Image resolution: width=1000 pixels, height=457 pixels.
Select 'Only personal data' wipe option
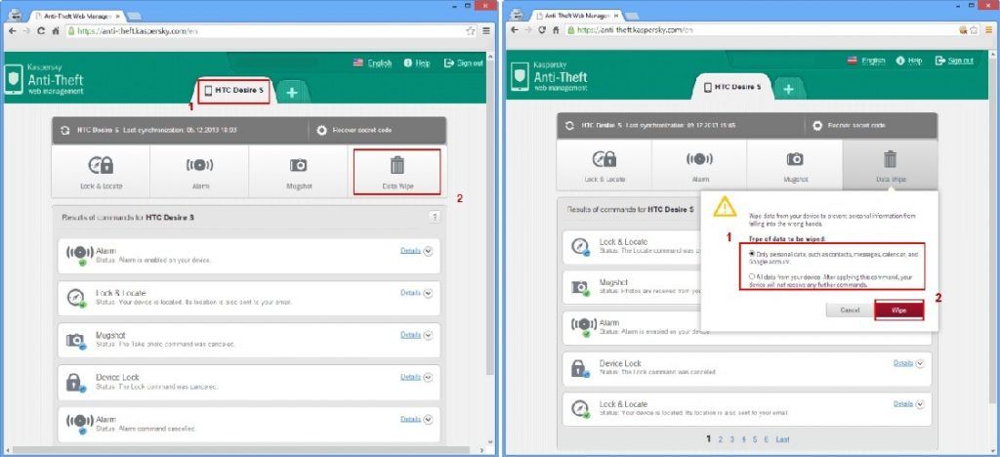coord(753,254)
